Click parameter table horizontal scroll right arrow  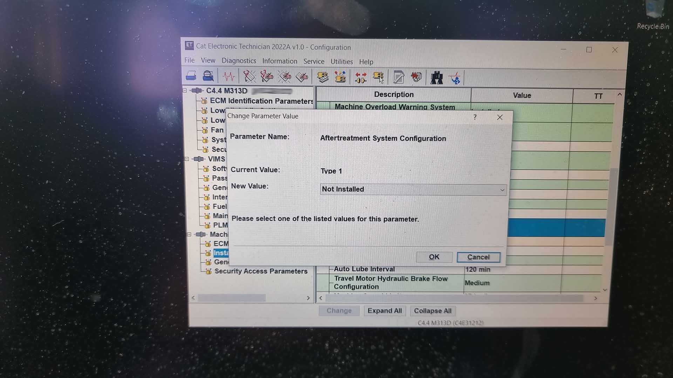[596, 299]
